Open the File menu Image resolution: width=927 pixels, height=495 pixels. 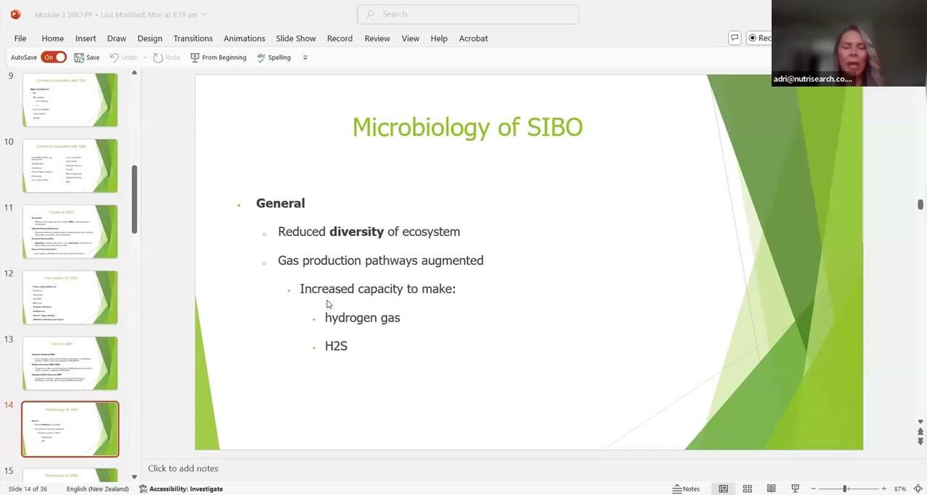coord(20,38)
